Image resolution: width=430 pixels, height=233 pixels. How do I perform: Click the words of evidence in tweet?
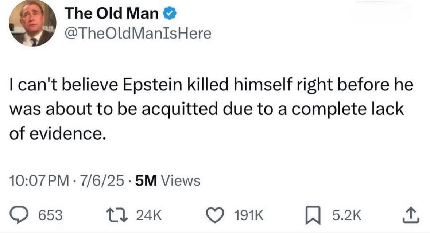[58, 134]
